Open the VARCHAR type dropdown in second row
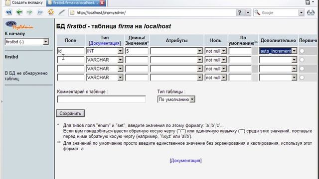The image size is (319, 179). click(x=104, y=60)
